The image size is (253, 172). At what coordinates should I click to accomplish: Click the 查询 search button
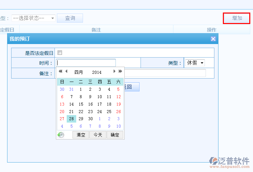(x=70, y=18)
